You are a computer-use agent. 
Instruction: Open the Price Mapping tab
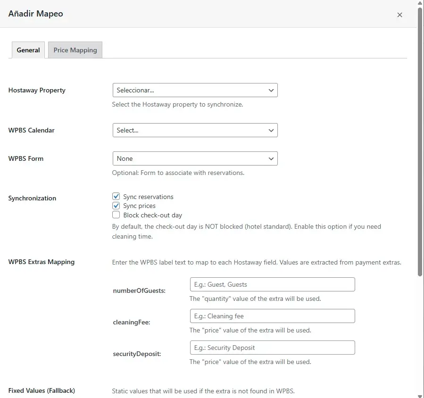point(75,50)
